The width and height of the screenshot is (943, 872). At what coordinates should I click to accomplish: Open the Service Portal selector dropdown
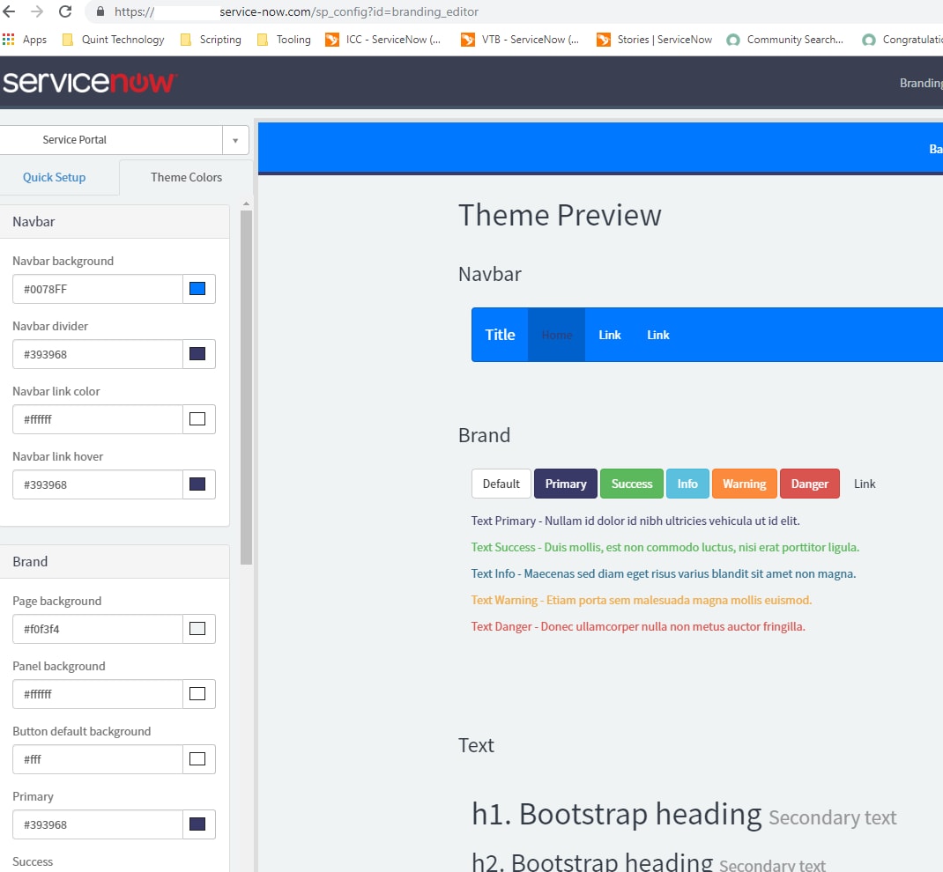tap(235, 139)
